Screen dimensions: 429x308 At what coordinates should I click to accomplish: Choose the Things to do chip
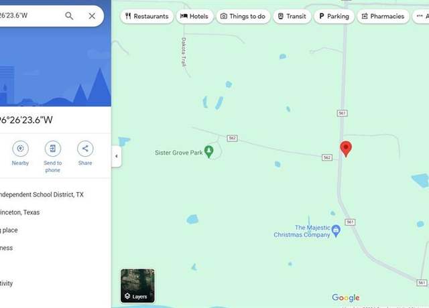coord(243,16)
